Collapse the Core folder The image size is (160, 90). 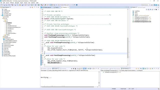click(x=2, y=18)
